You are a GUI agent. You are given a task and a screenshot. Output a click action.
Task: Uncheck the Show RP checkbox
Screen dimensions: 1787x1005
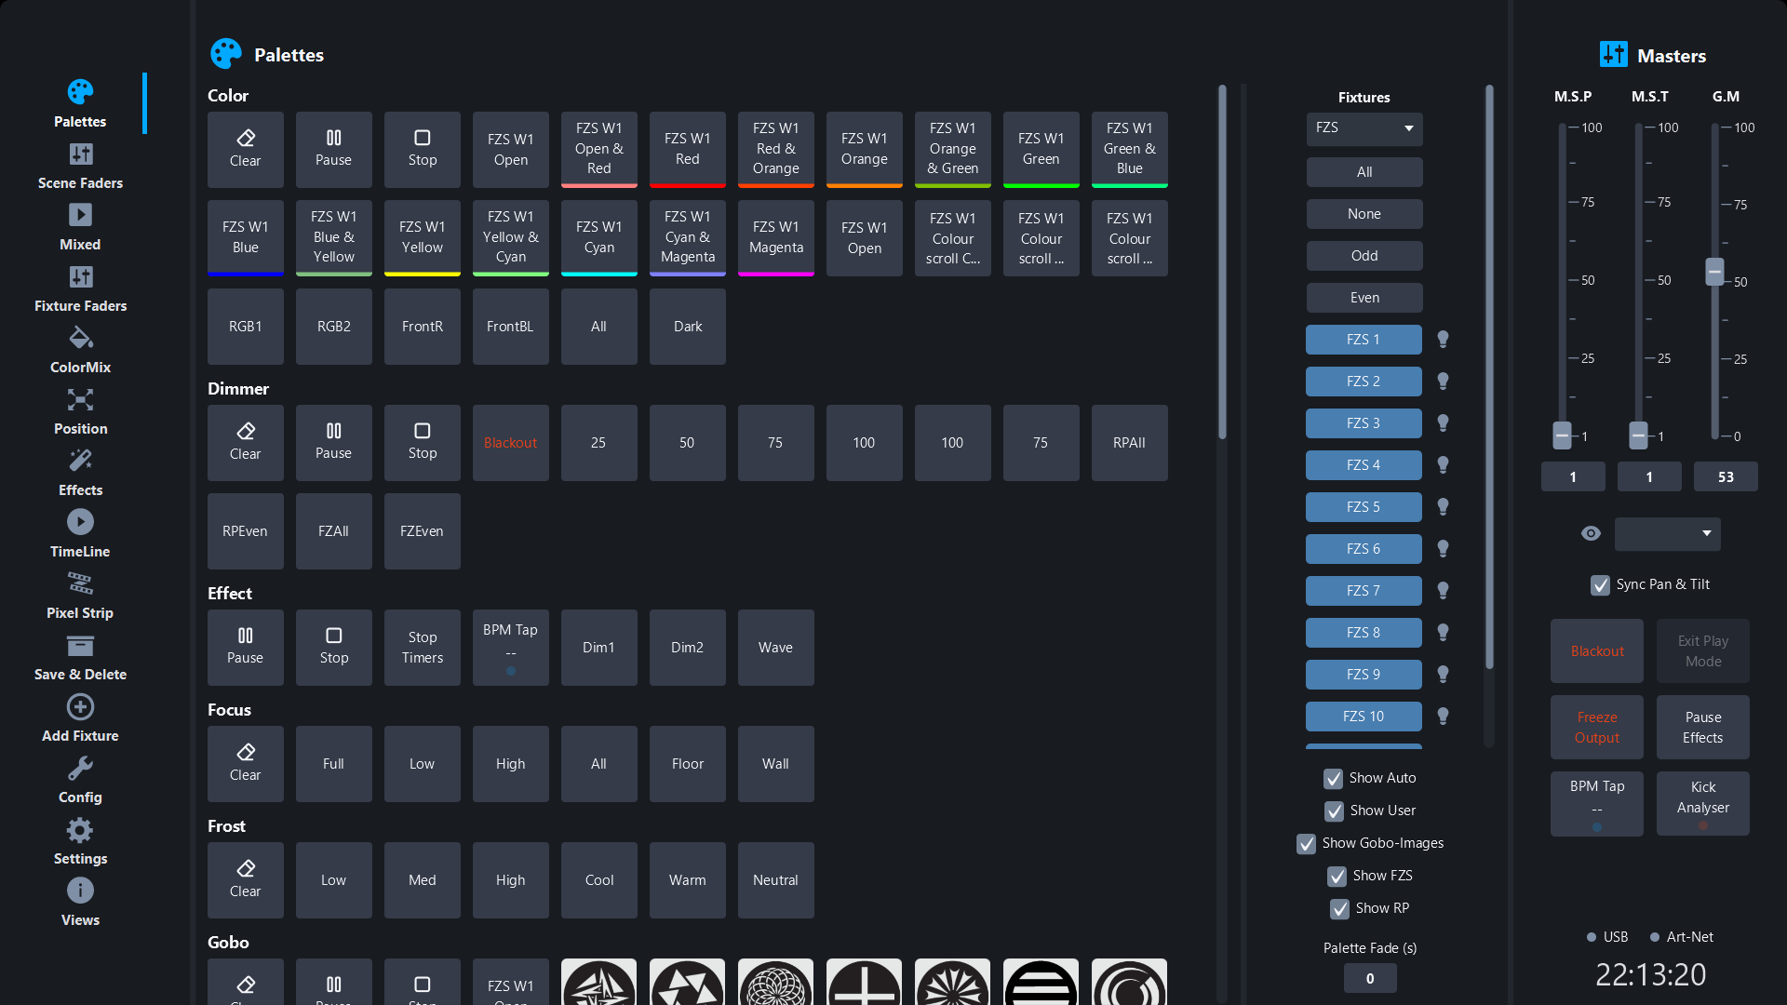(1339, 909)
